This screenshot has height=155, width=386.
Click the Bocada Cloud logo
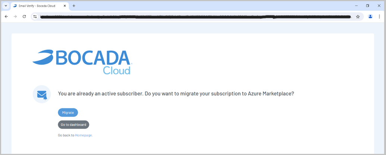pyautogui.click(x=82, y=62)
